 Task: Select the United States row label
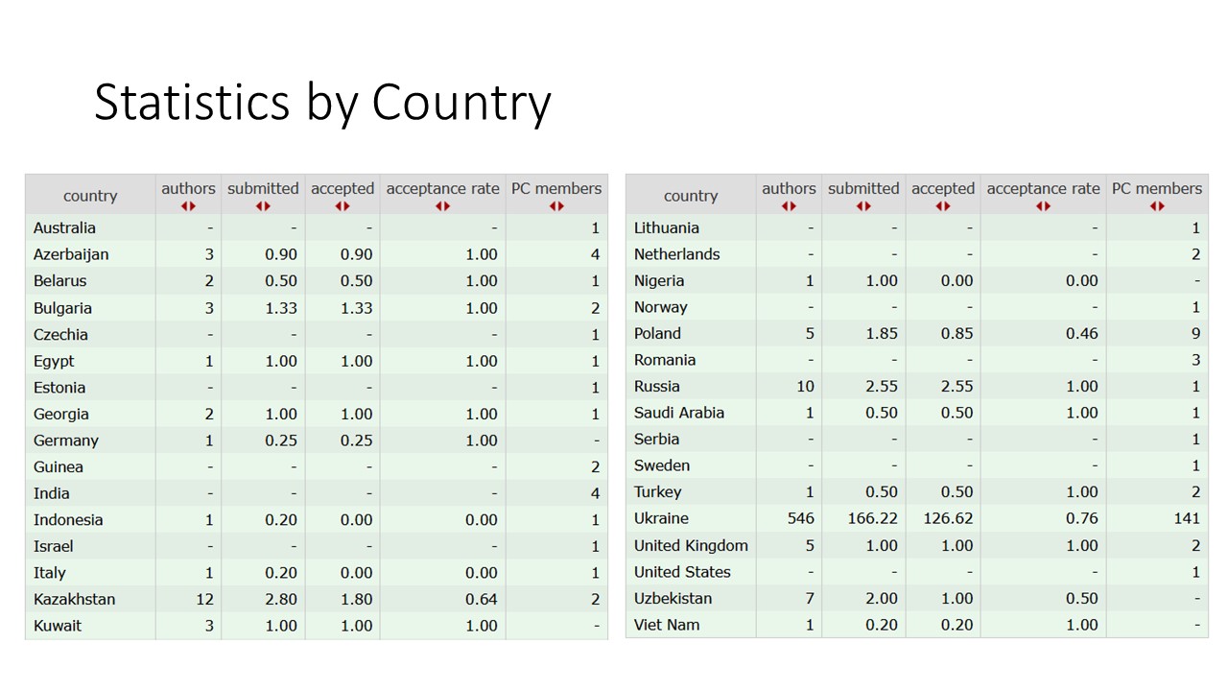pyautogui.click(x=682, y=572)
